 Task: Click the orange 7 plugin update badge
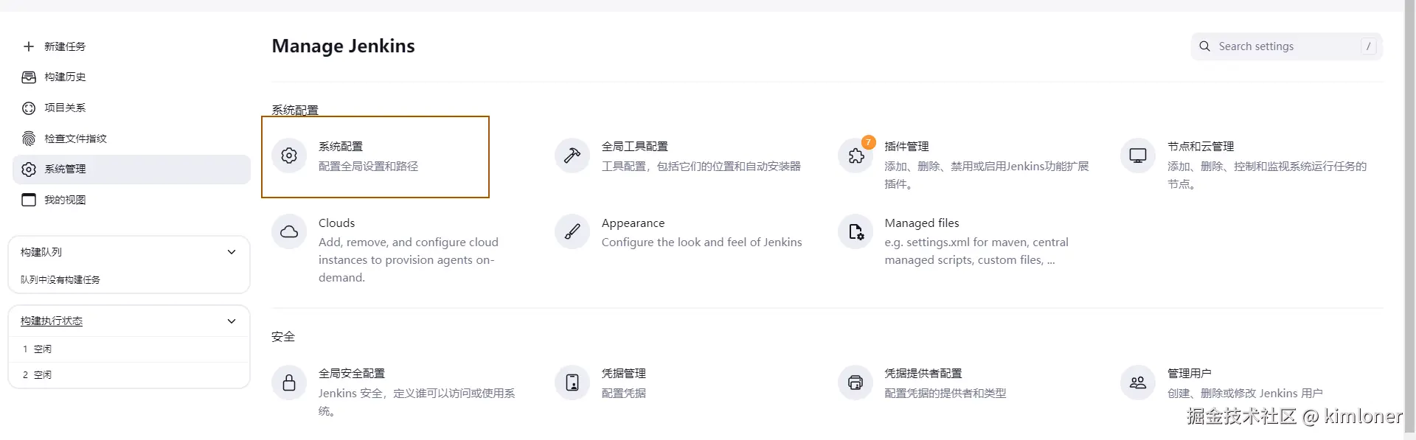[869, 142]
